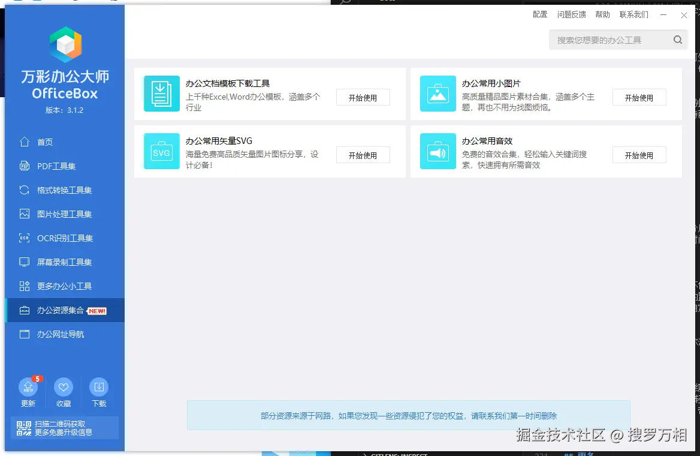Click the 万彩办公大师 app title text

[x=65, y=76]
